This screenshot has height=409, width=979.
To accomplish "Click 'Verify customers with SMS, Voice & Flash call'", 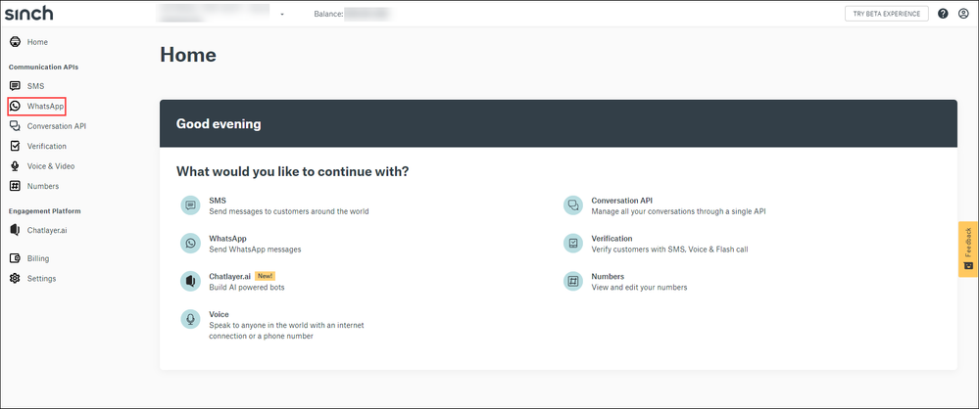I will click(x=669, y=250).
